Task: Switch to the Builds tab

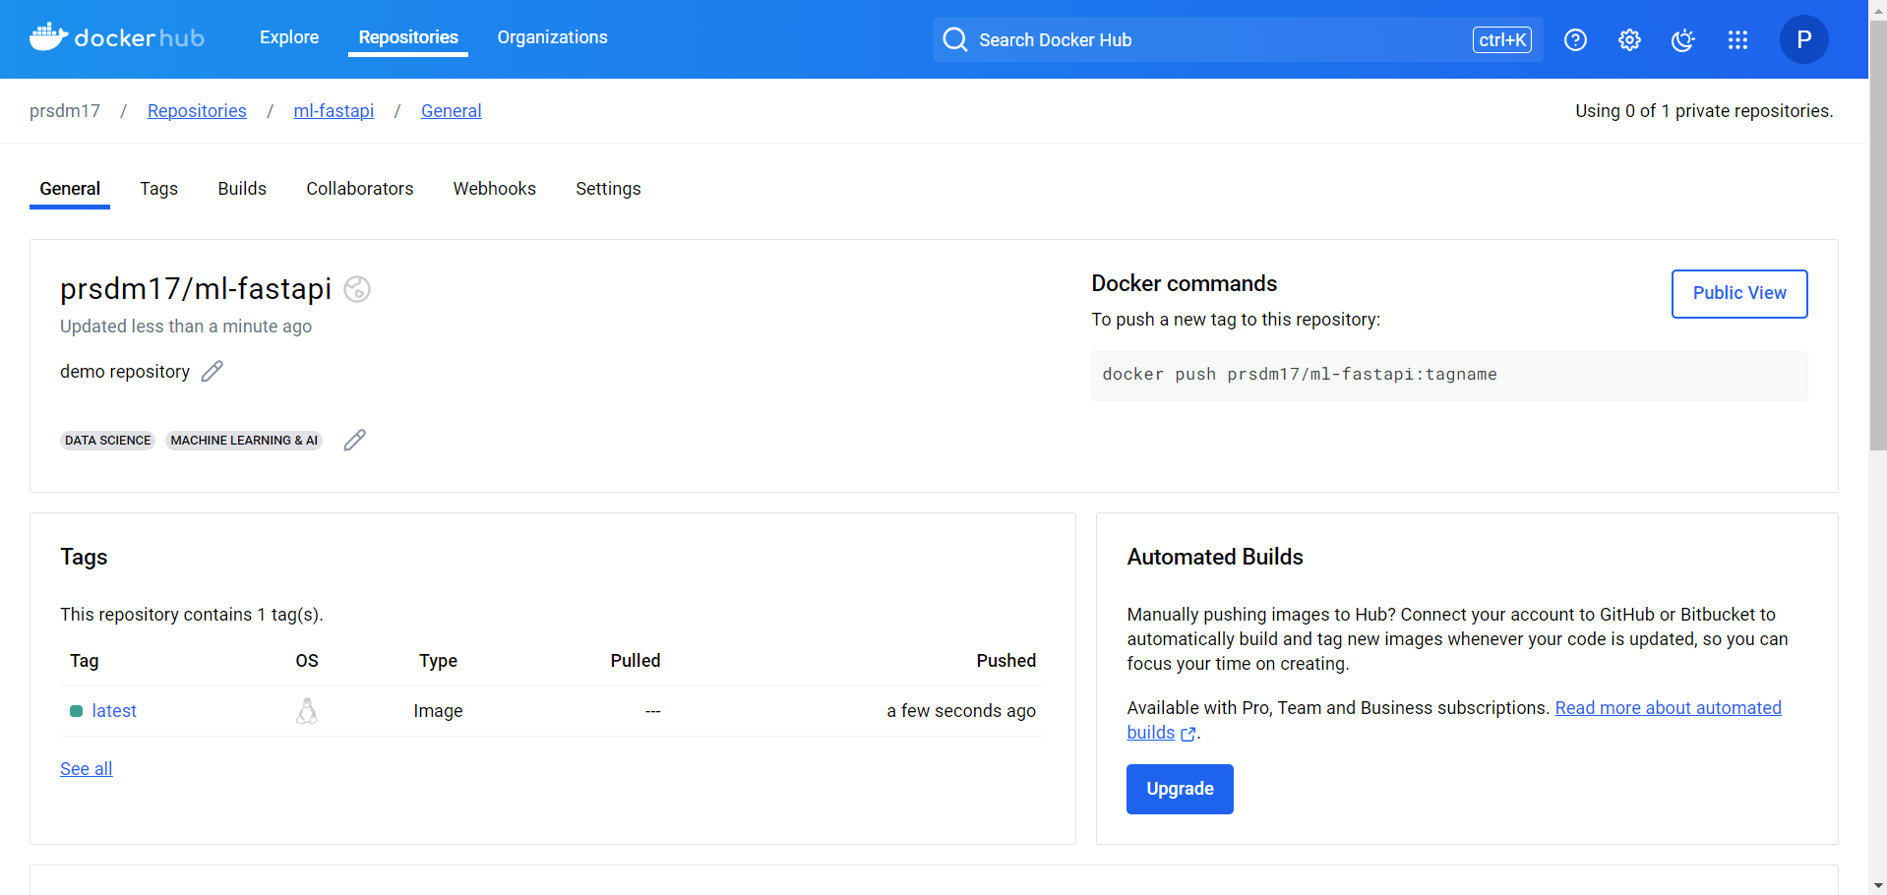Action: click(x=242, y=189)
